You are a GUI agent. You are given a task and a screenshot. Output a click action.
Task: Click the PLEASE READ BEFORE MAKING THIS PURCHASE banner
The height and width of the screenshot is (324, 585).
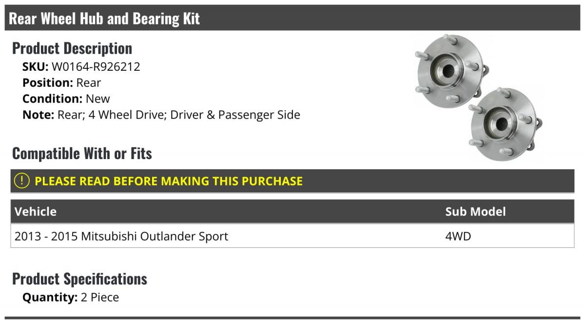coord(292,181)
